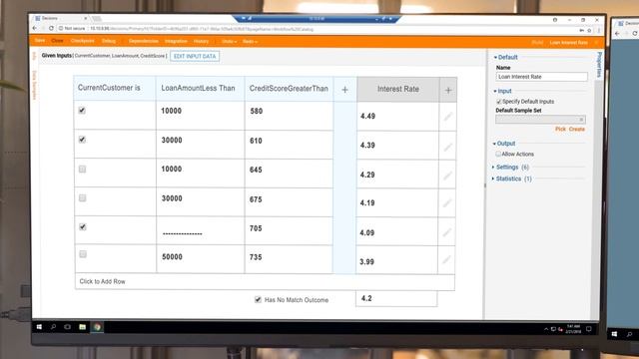The image size is (639, 359).
Task: Show hidden system tray icons
Action: [x=546, y=329]
